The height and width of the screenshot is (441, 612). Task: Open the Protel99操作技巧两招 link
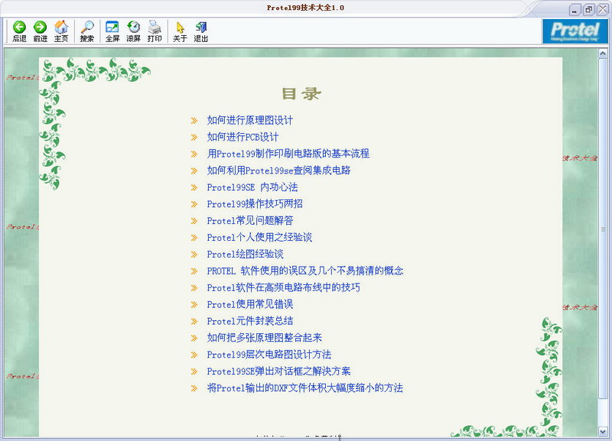(255, 204)
